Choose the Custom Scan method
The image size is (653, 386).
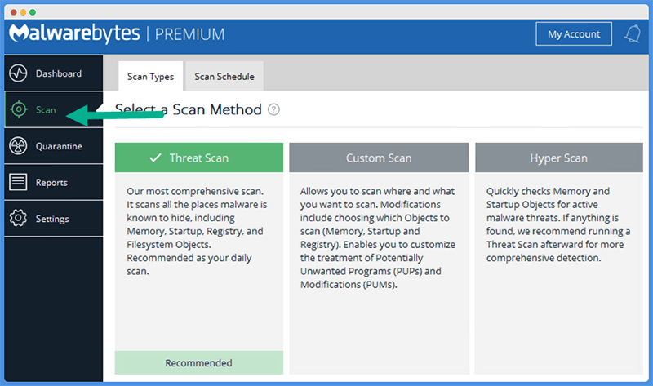[379, 158]
